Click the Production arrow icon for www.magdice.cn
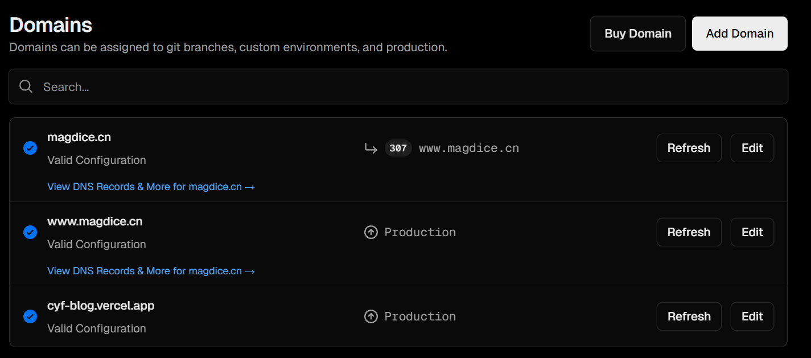The image size is (811, 358). [371, 232]
